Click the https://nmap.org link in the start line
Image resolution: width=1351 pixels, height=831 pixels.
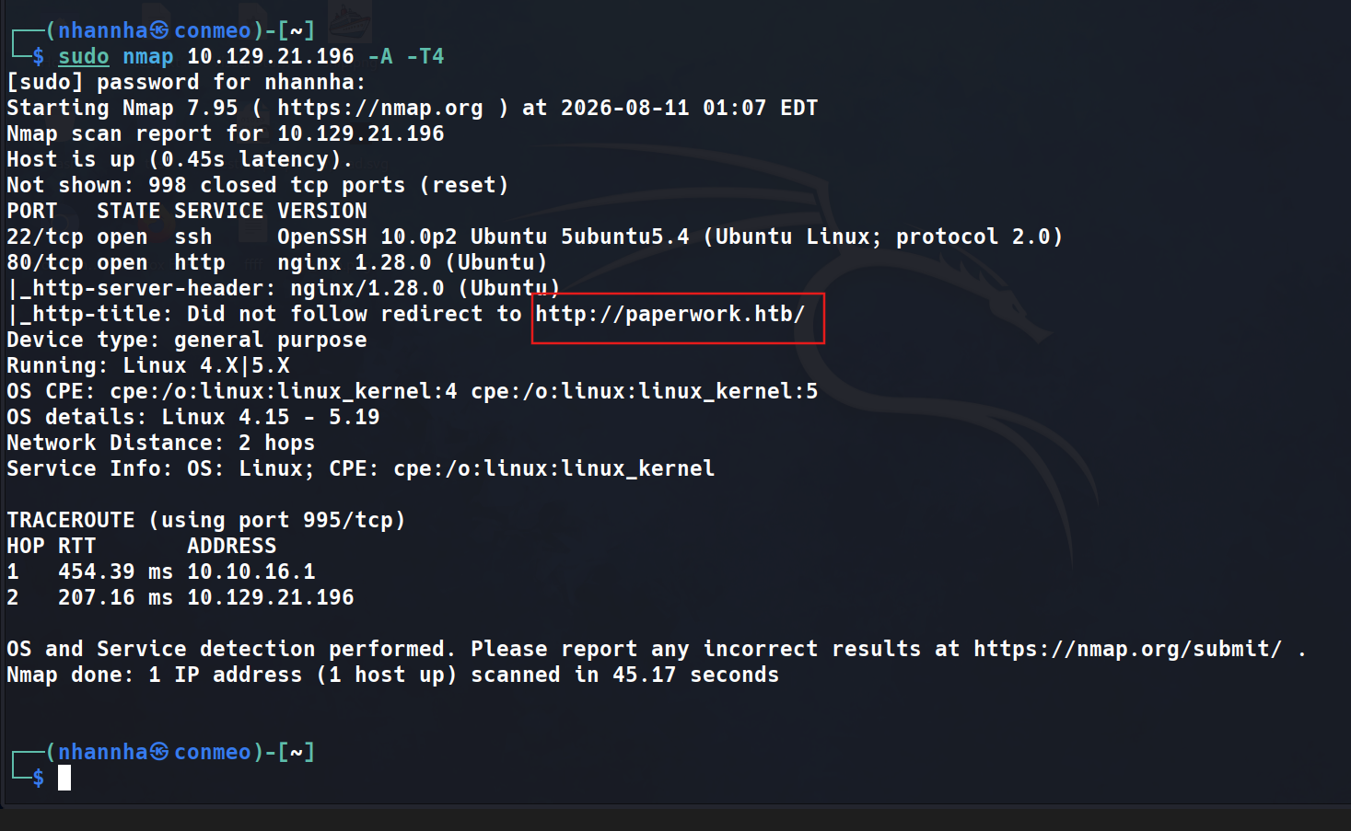[x=379, y=108]
